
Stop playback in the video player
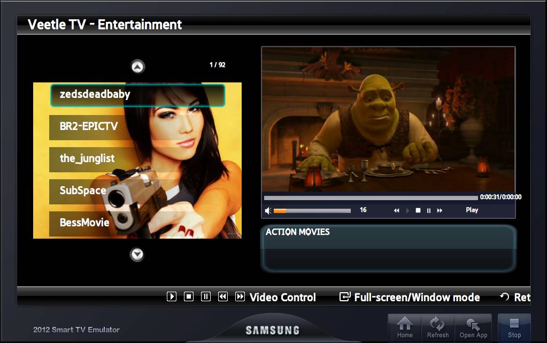[418, 211]
